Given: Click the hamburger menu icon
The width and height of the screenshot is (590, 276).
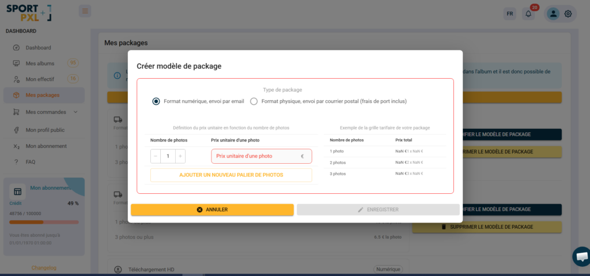Looking at the screenshot, I should (x=85, y=11).
